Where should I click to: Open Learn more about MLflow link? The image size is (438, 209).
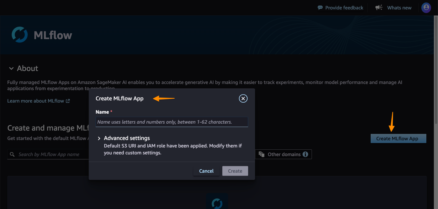[x=39, y=101]
